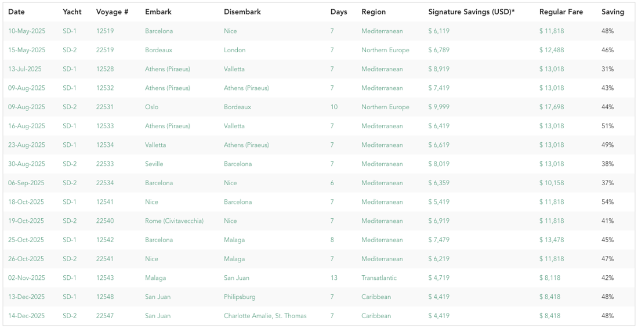Click the Regular Fare column header
Image resolution: width=638 pixels, height=328 pixels.
(x=561, y=12)
